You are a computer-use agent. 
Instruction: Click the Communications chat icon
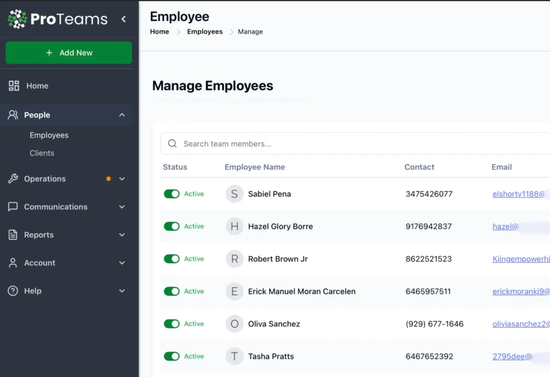12,207
